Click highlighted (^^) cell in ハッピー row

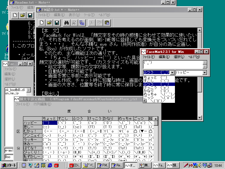(50, 123)
